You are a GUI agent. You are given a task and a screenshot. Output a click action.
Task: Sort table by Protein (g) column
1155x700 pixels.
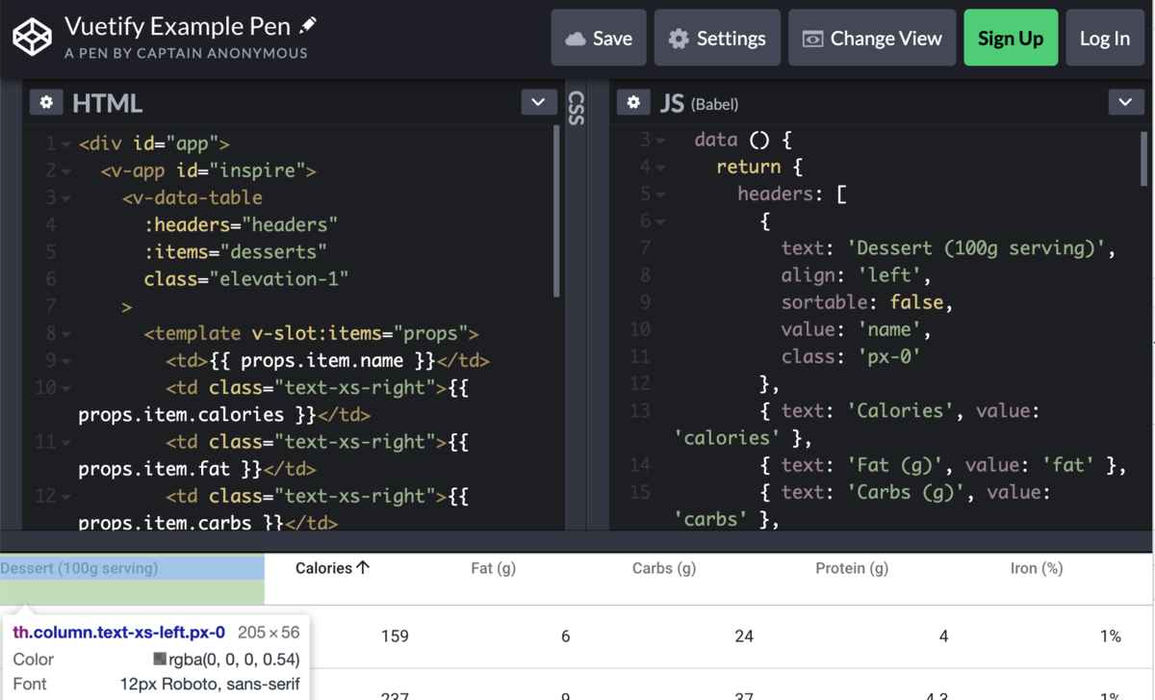[x=852, y=568]
